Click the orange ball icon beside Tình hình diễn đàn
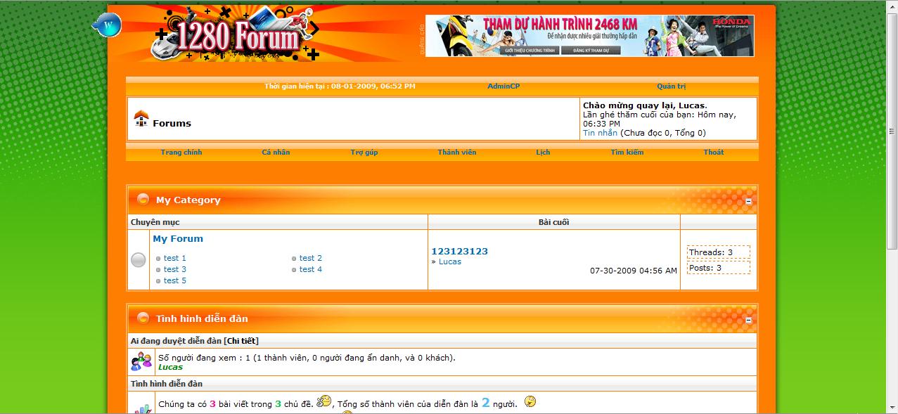Viewport: 898px width, 414px height. 143,318
